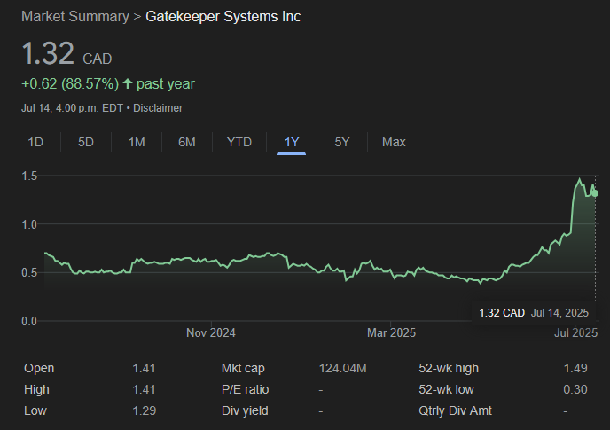Click the High label in stats
Viewport: 610px width, 430px height.
(36, 389)
